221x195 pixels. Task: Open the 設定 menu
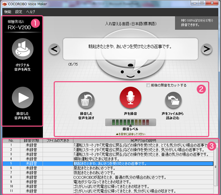(19, 11)
